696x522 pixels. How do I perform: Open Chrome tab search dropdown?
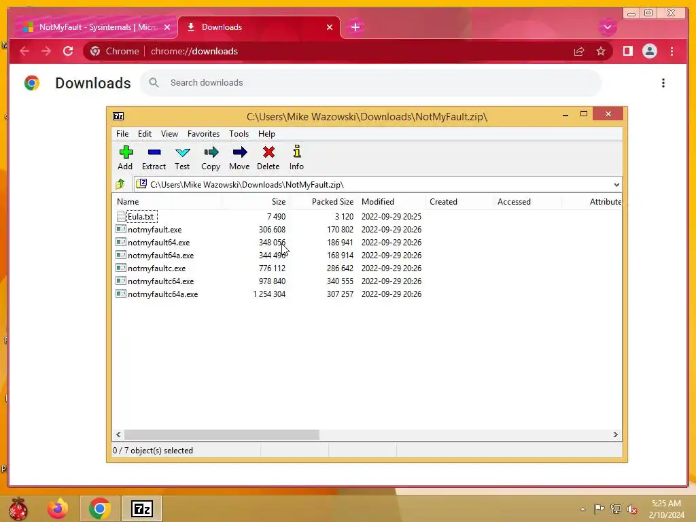607,27
